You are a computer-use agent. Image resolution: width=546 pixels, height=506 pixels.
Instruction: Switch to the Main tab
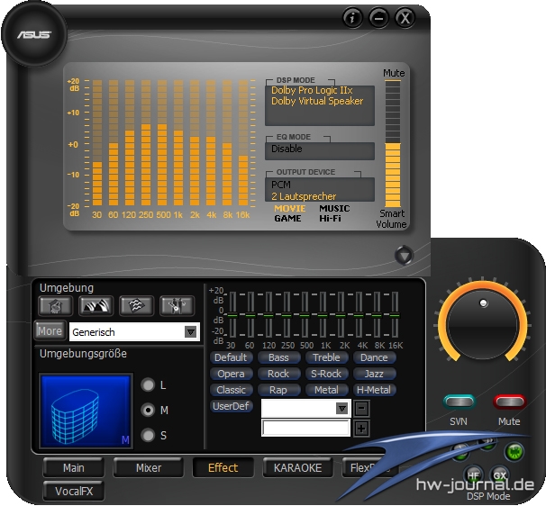coord(74,467)
